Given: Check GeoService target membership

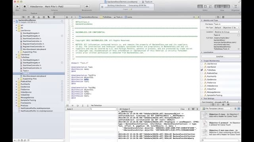Looking at the screenshot, I should coord(202,80).
